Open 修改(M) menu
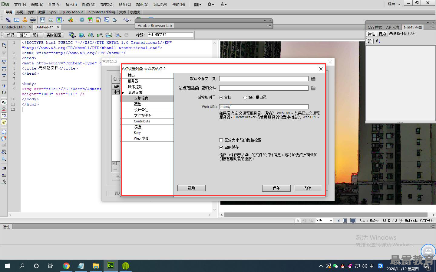Screen dimensions: 436x272 click(88, 4)
